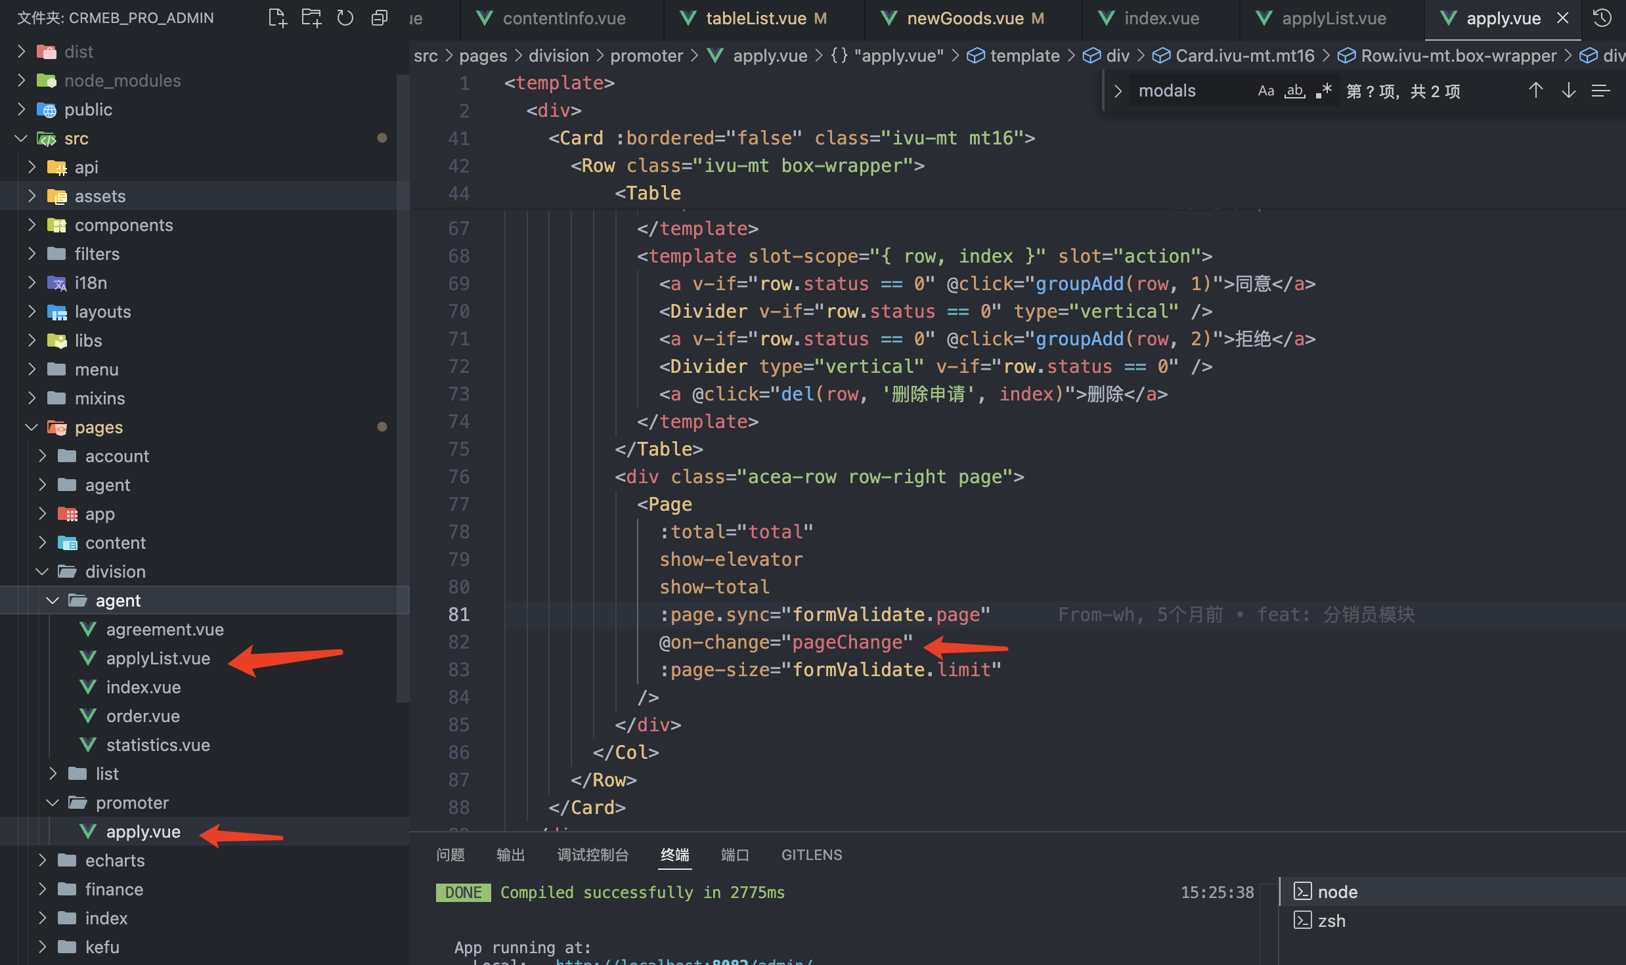This screenshot has height=965, width=1626.
Task: Click the New File icon in explorer header
Action: pos(278,18)
